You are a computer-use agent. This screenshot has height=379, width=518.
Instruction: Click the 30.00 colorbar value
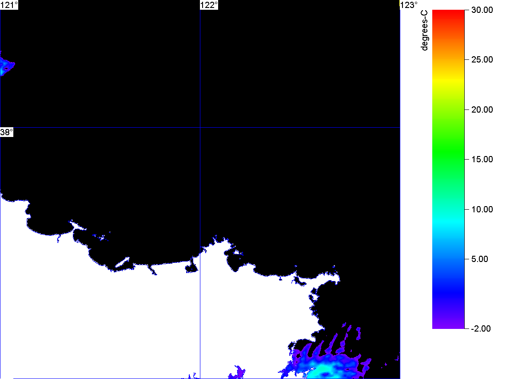pyautogui.click(x=482, y=10)
